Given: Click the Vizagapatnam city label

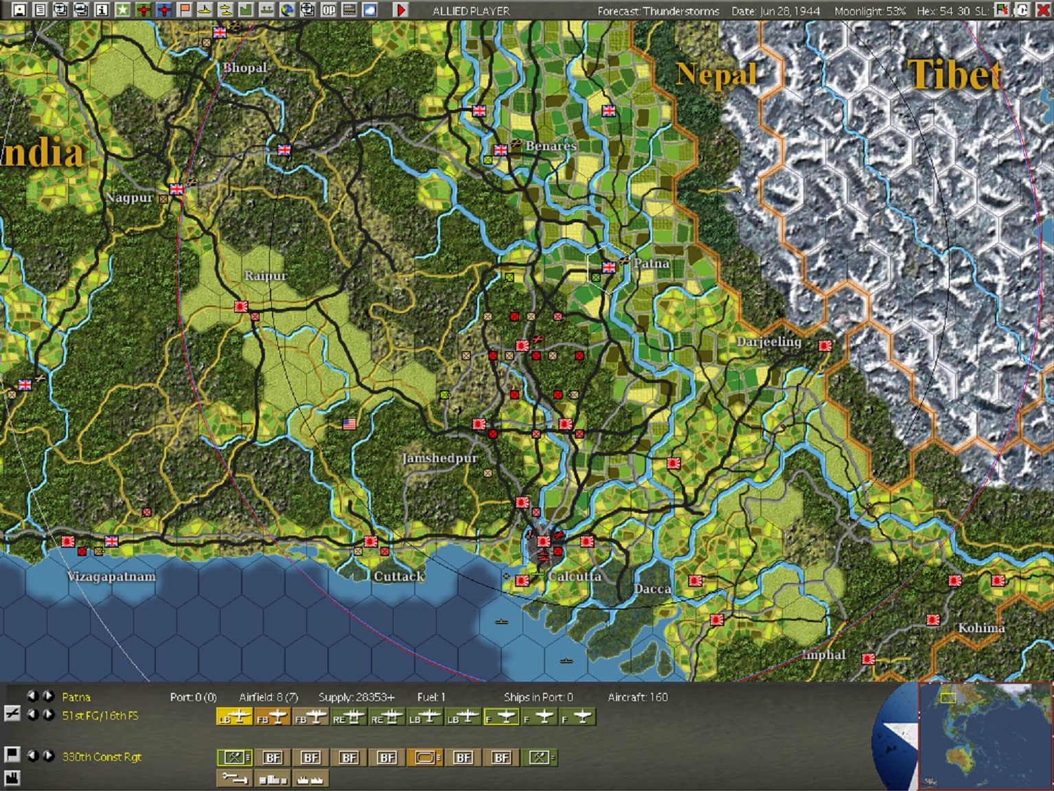Looking at the screenshot, I should (111, 576).
